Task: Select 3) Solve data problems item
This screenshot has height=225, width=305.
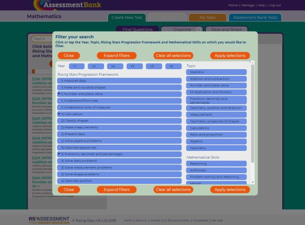Action: coord(119,161)
